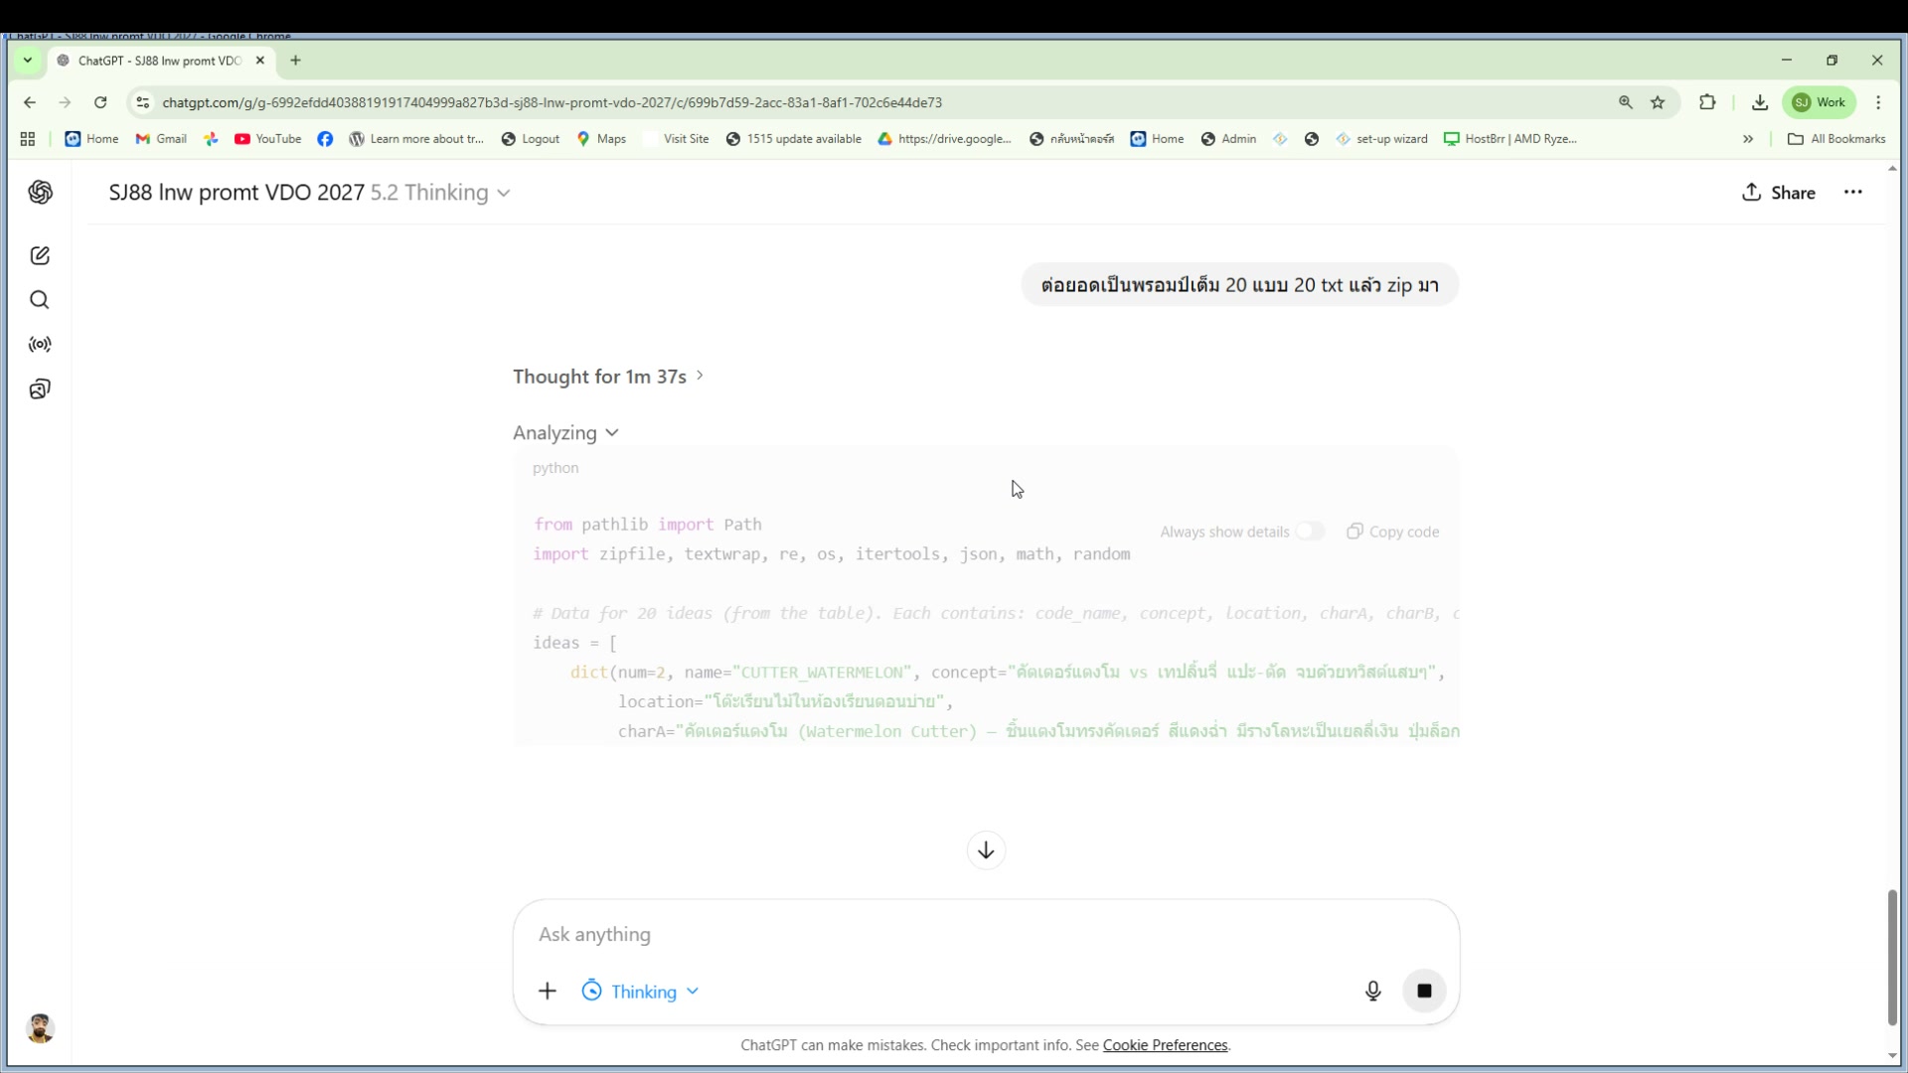The image size is (1908, 1073).
Task: Expand the Thought for 1m 37s details
Action: (x=608, y=377)
